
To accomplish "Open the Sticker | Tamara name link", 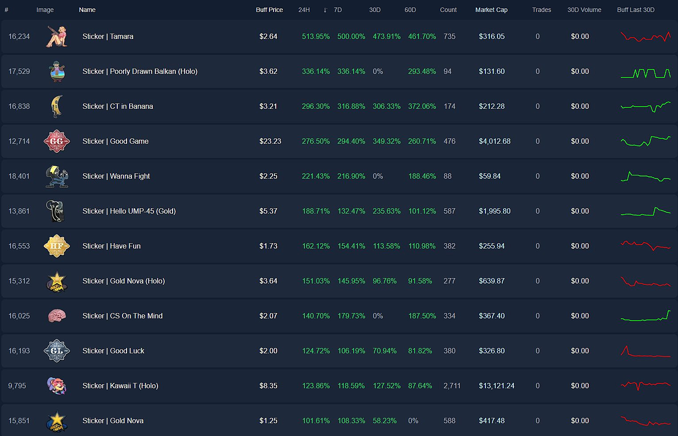I will point(108,36).
